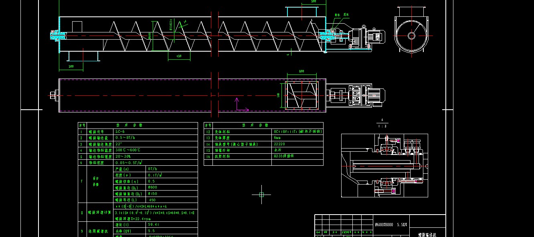534x237 pixels.
Task: Click the crosshair cursor pickbox
Action: [261, 195]
